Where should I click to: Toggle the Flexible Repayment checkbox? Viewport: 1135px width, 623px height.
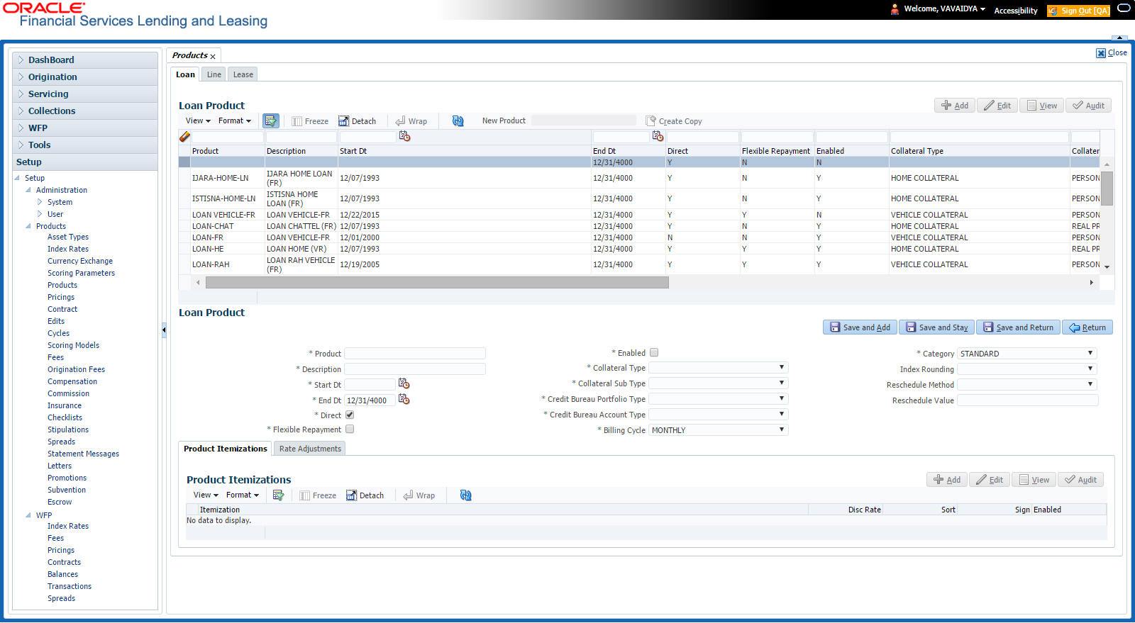[350, 429]
